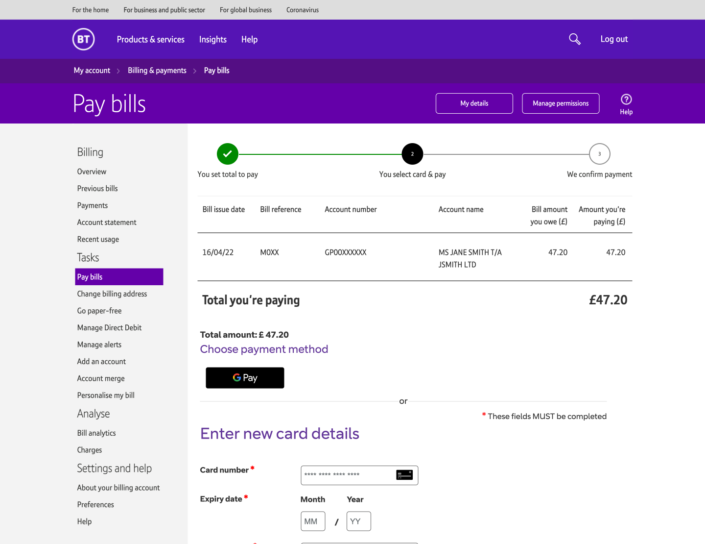This screenshot has height=544, width=705.
Task: Open Personalise my bill
Action: point(106,396)
